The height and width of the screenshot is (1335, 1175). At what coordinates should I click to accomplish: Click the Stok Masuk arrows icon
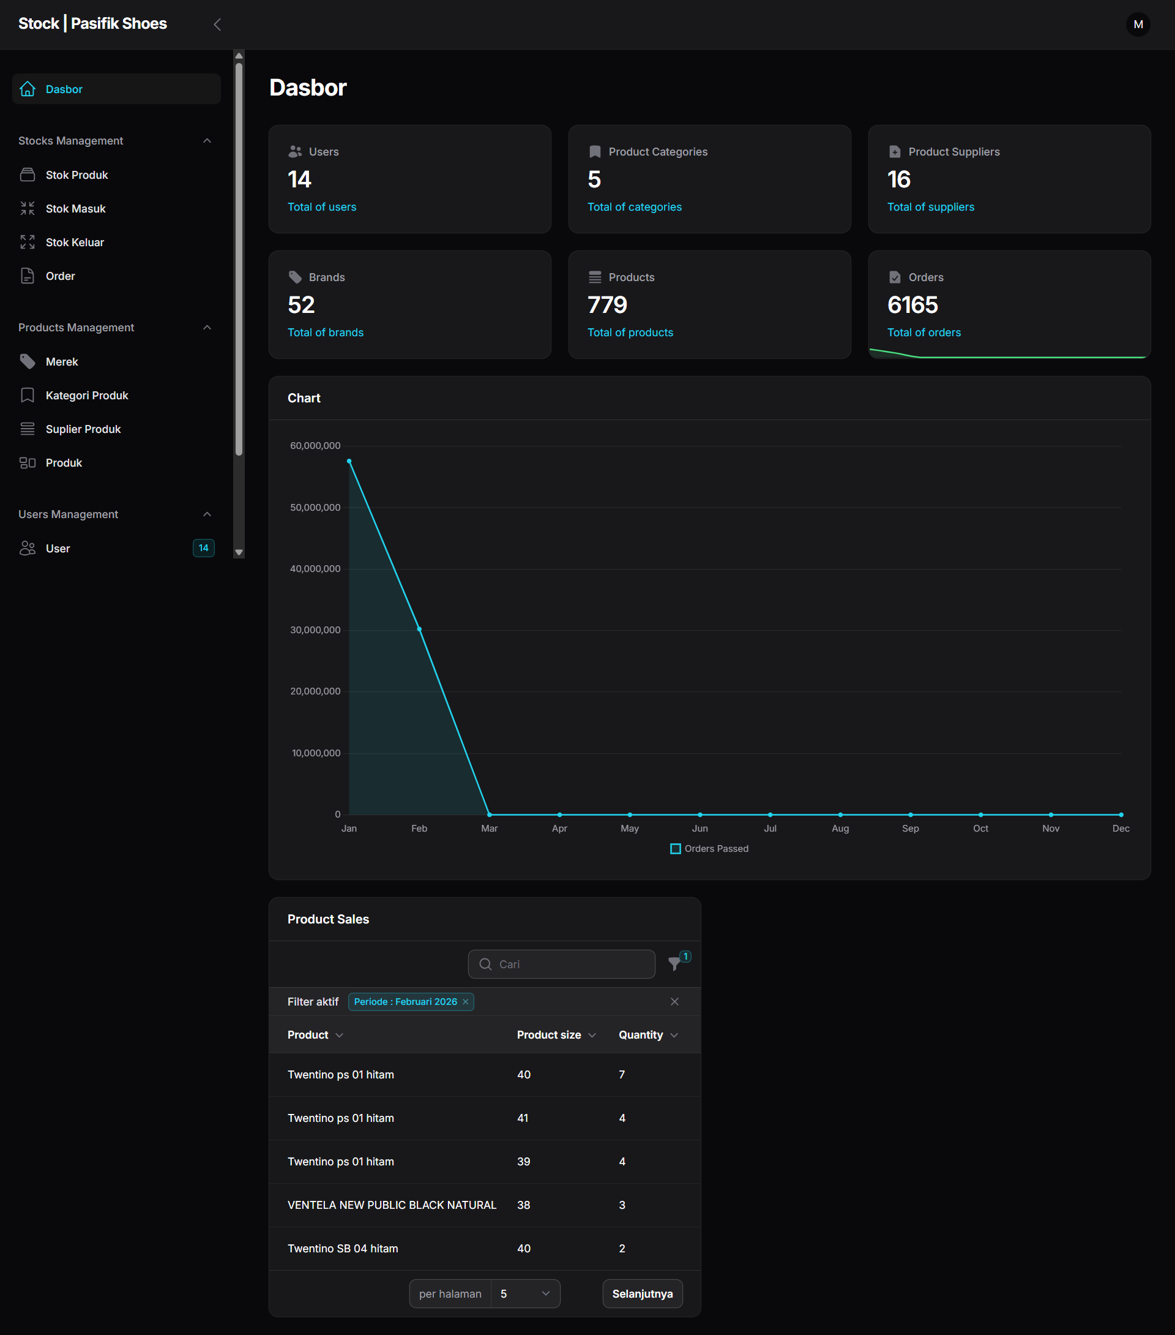[28, 208]
